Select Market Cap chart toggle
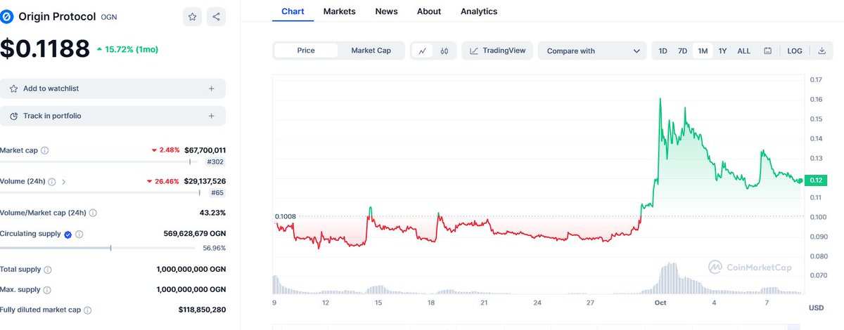 click(x=371, y=51)
